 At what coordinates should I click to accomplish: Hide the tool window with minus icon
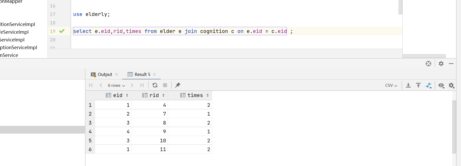[451, 64]
